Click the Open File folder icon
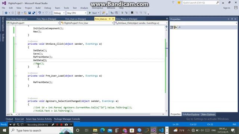 pyautogui.click(x=25, y=13)
